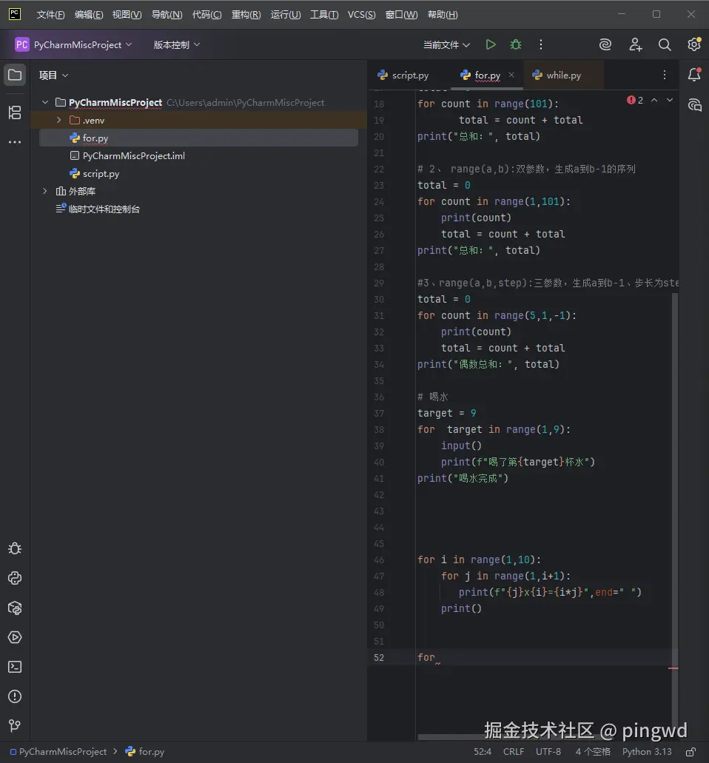Open 窗口(W) menu
The image size is (709, 763).
coord(401,15)
